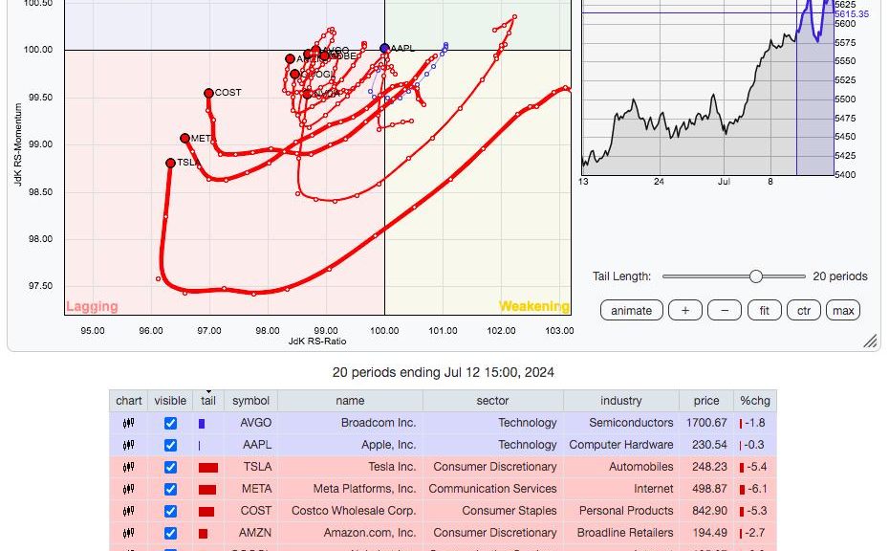Uncheck the visible checkbox for META

coord(170,490)
